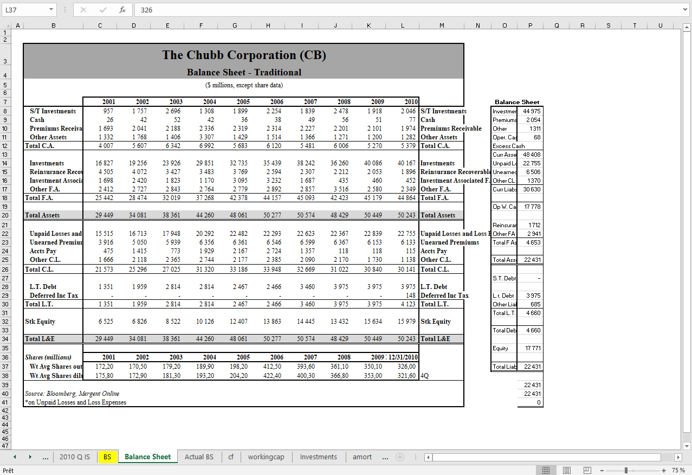Go to previous sheet tab arrow
Viewport: 692px width, 475px height.
coord(15,457)
